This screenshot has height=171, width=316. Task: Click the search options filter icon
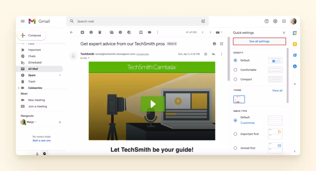[x=203, y=21]
